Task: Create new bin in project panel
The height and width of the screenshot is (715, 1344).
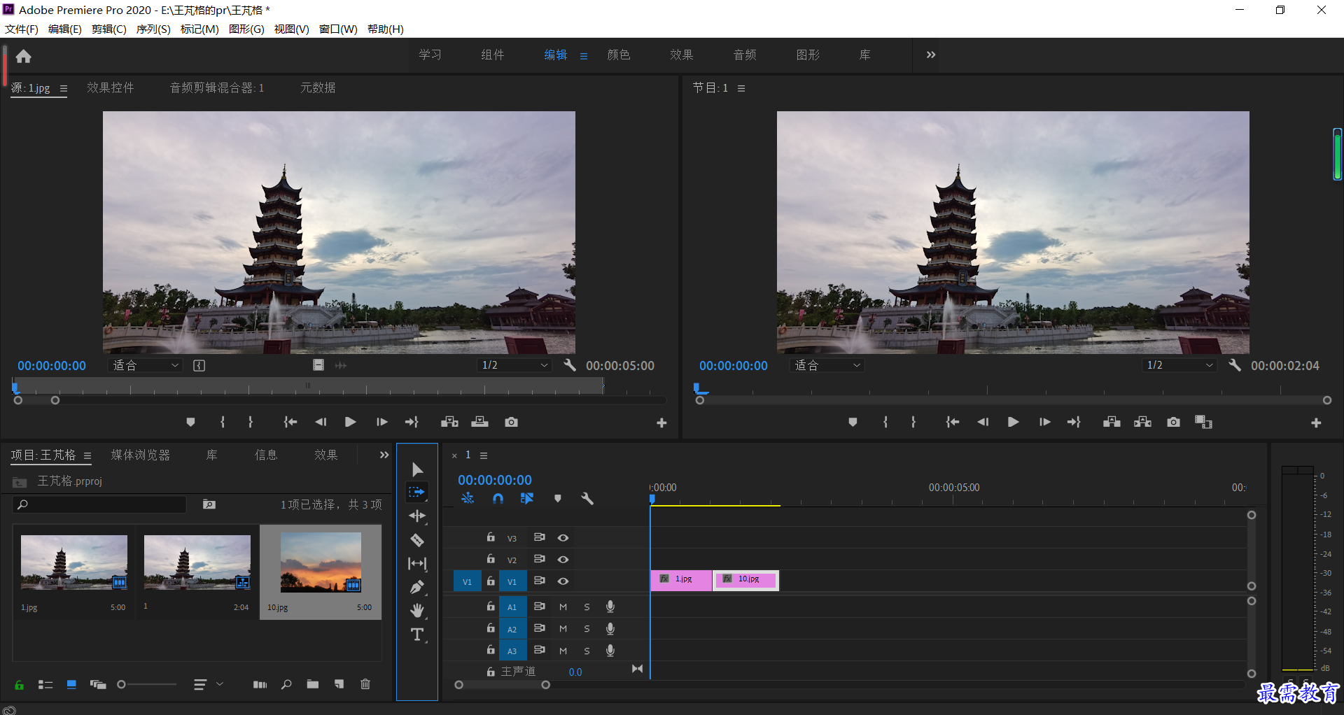Action: click(x=313, y=684)
